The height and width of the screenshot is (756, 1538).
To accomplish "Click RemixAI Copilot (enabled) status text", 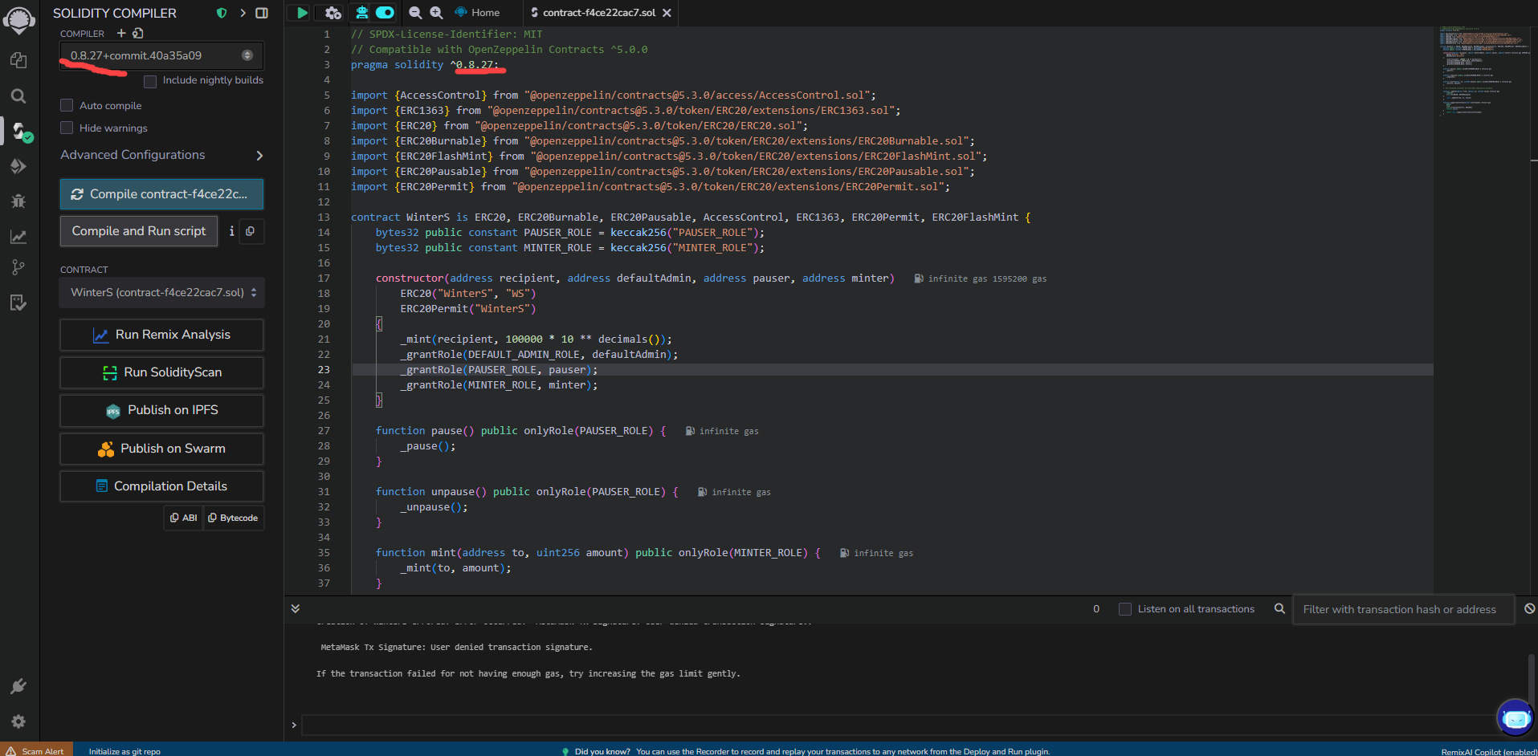I will 1489,751.
